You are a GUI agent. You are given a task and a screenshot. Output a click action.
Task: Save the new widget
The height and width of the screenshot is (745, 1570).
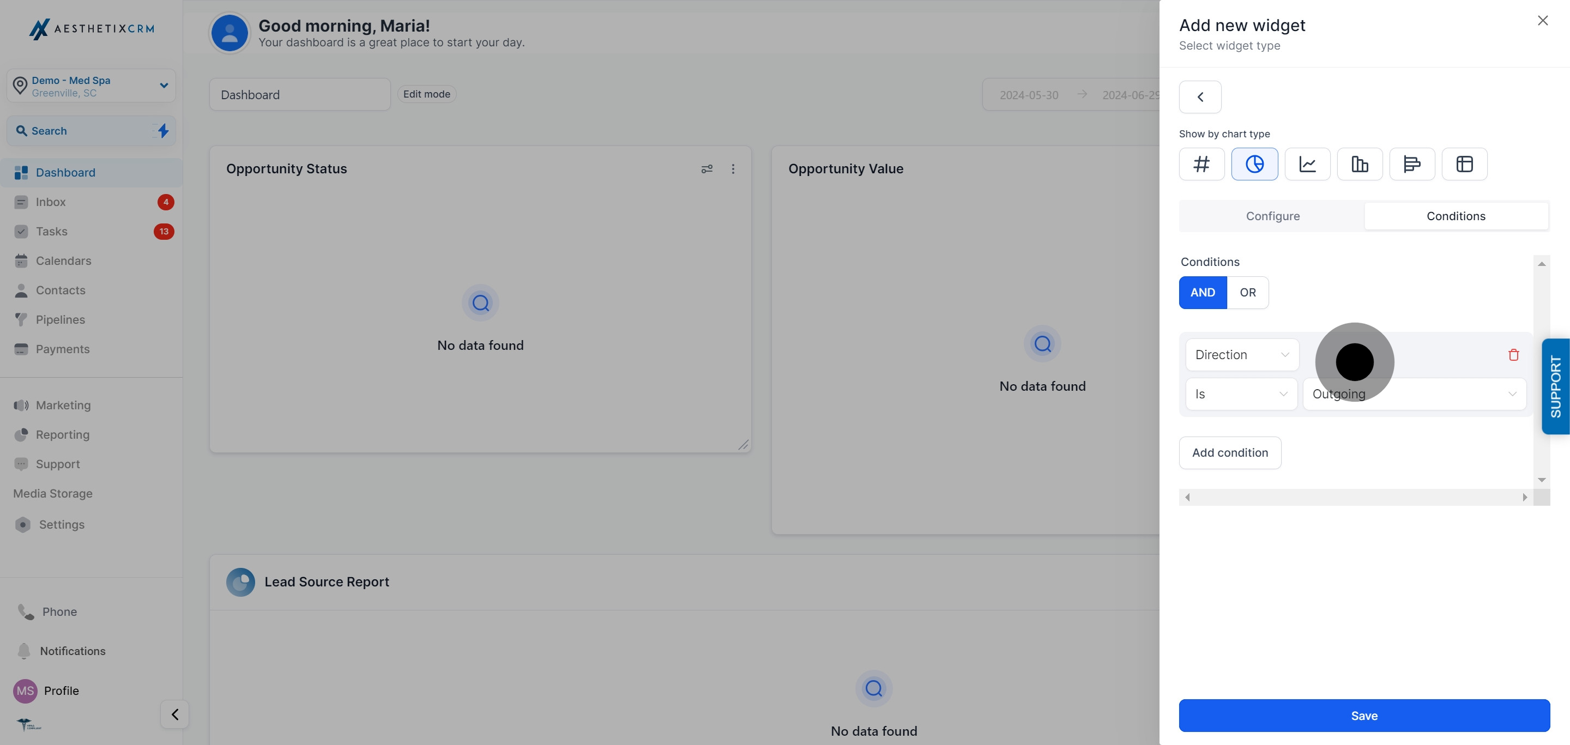(x=1364, y=716)
